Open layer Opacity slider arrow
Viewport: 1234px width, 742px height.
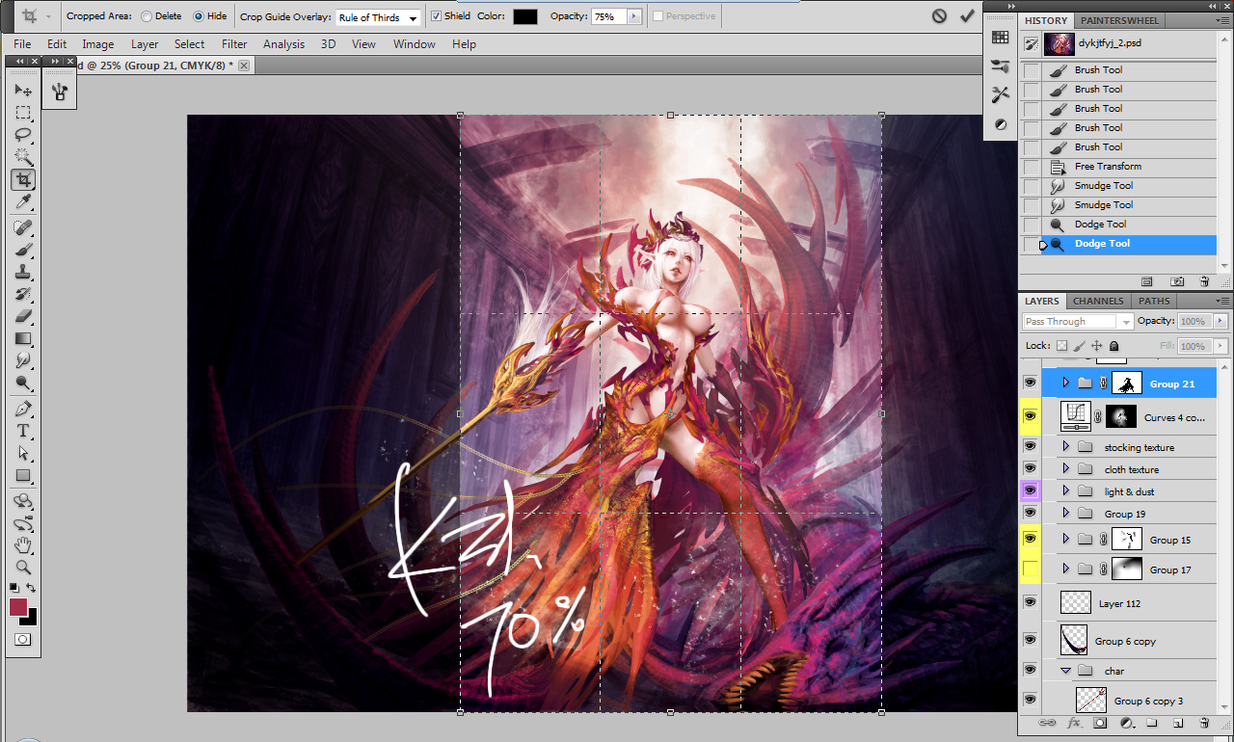(1221, 321)
